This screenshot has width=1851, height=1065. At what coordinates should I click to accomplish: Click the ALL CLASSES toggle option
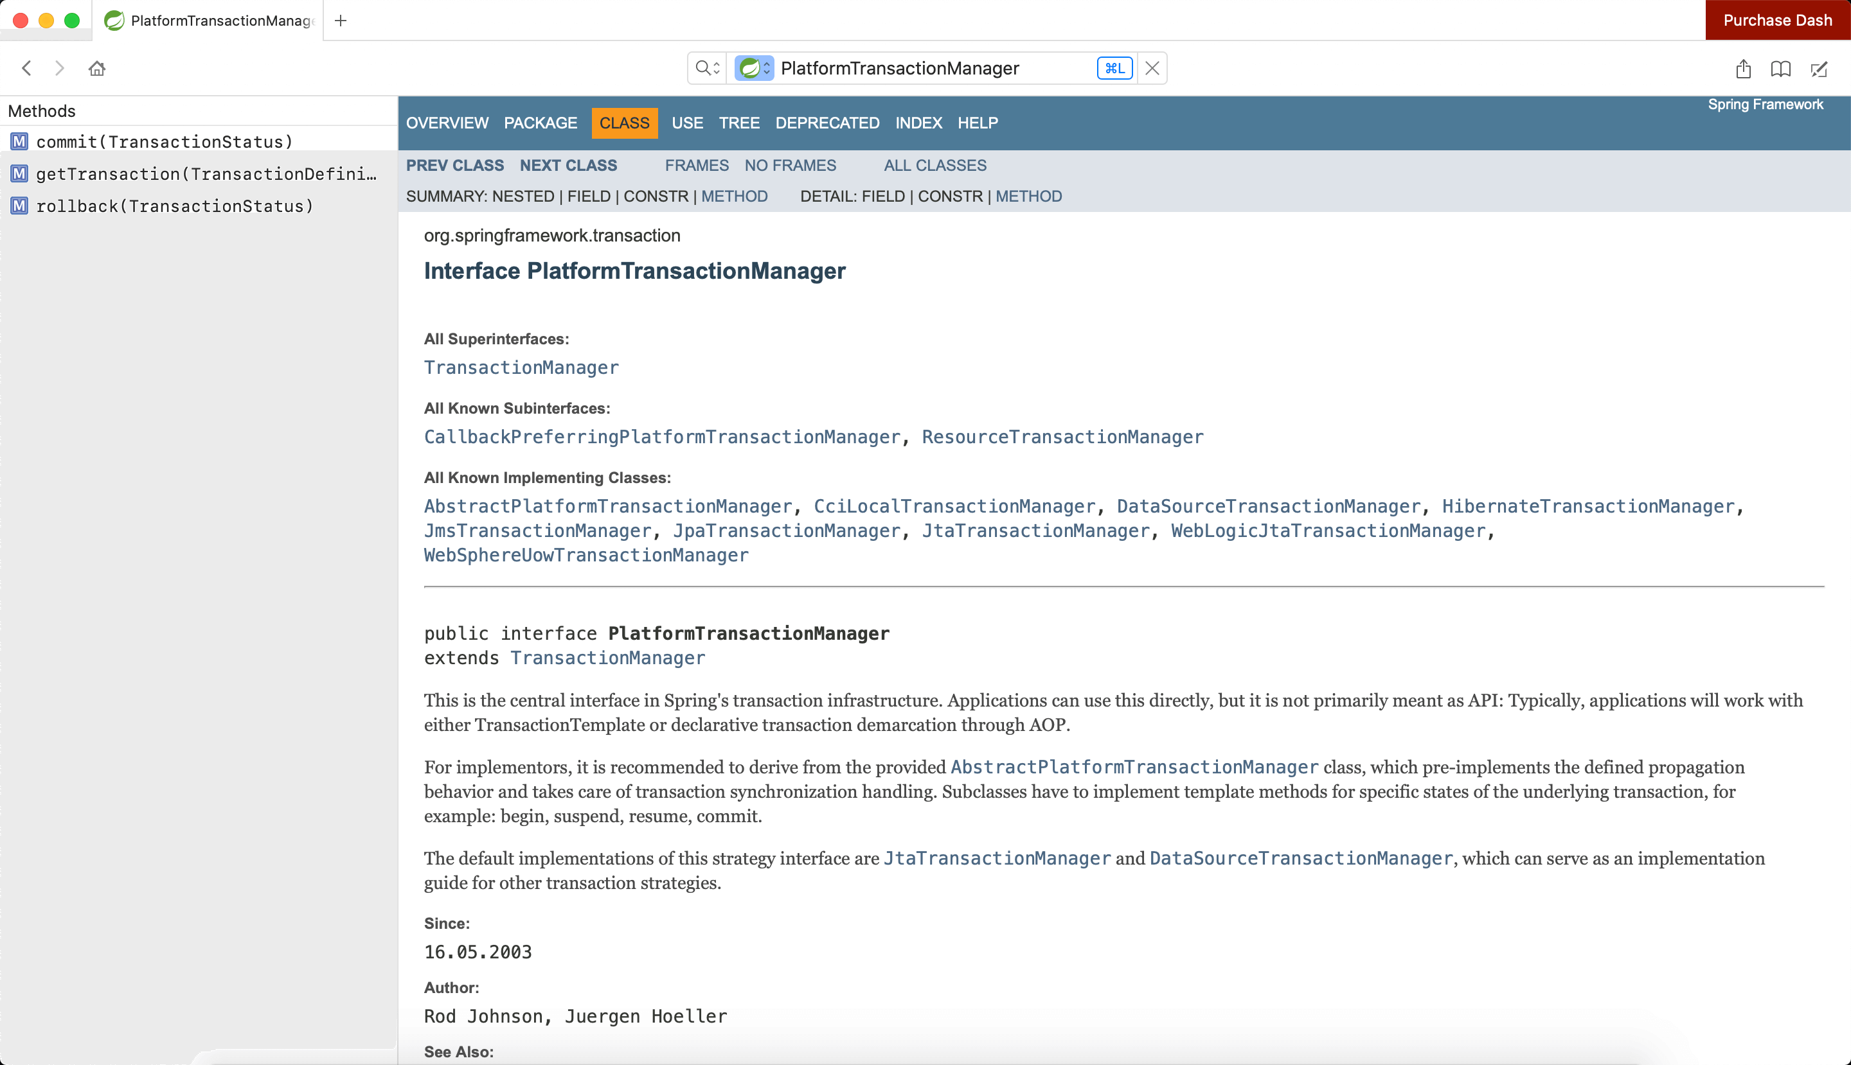click(x=934, y=165)
